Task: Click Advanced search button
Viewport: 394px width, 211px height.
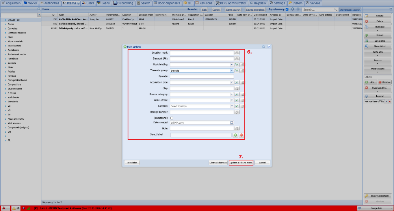Action: click(350, 9)
